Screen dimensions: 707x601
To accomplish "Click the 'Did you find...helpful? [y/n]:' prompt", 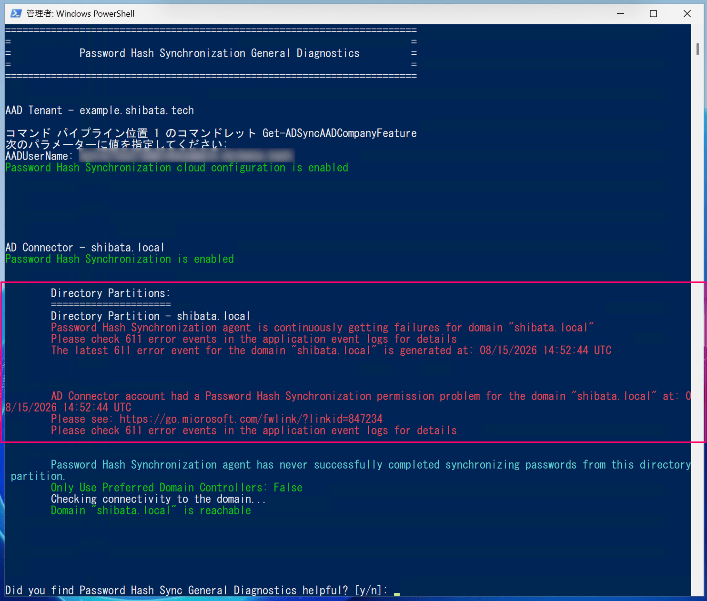I will (x=197, y=591).
